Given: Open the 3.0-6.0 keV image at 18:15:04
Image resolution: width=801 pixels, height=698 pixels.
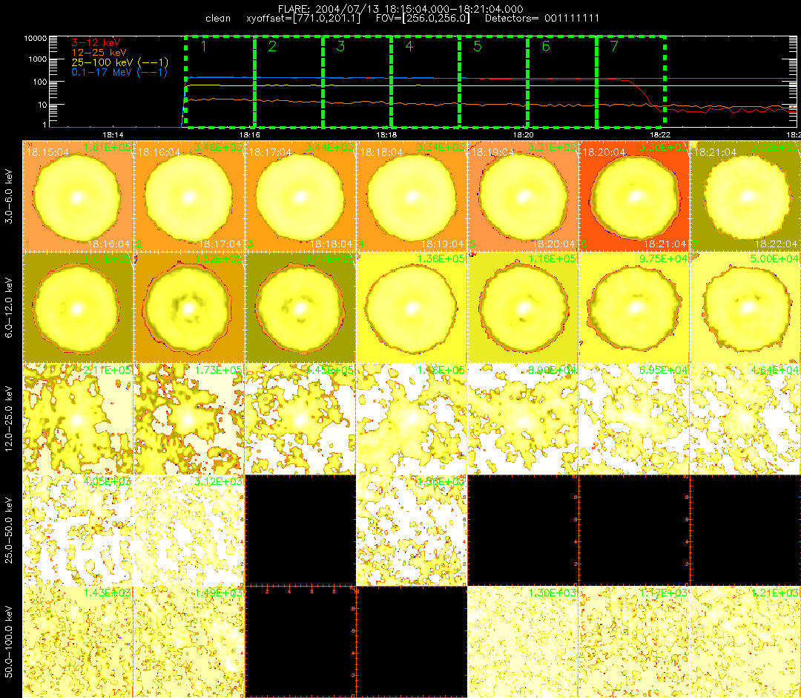Looking at the screenshot, I should click(78, 196).
